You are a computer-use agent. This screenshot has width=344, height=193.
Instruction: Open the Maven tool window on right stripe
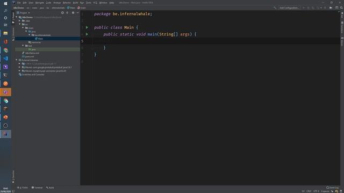pos(342,42)
